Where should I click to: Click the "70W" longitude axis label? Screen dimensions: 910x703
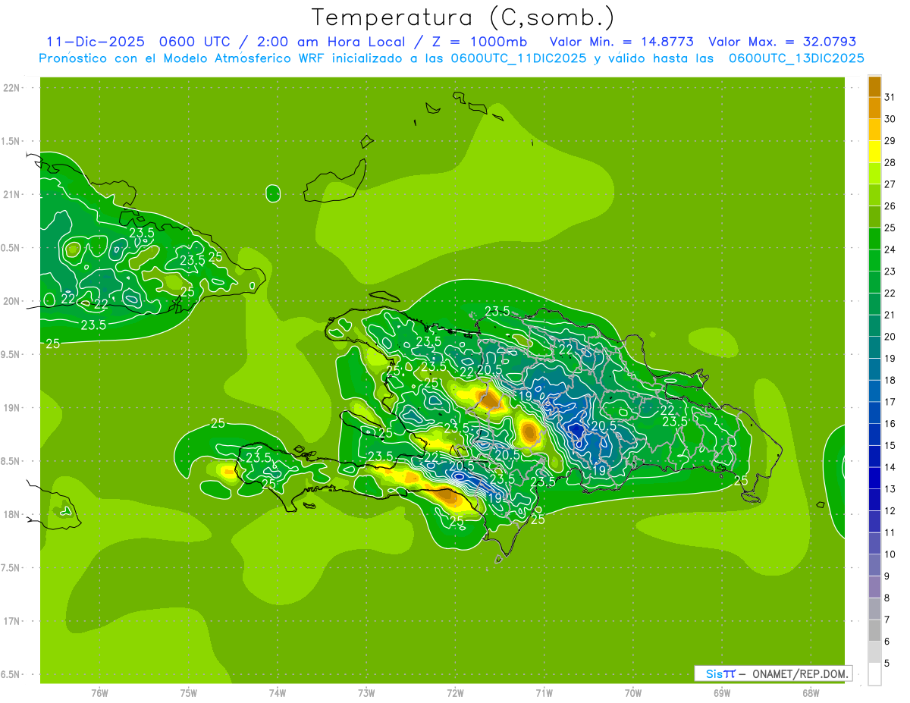tap(633, 692)
